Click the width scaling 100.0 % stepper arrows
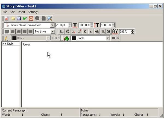The width and height of the screenshot is (164, 119). pyautogui.click(x=91, y=25)
